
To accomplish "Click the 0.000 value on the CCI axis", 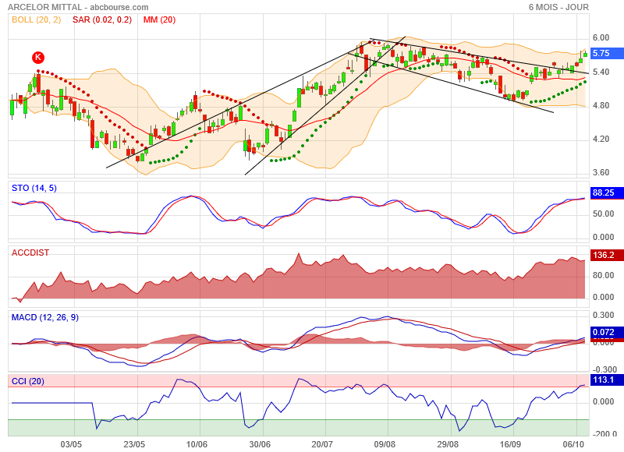I will coord(603,402).
